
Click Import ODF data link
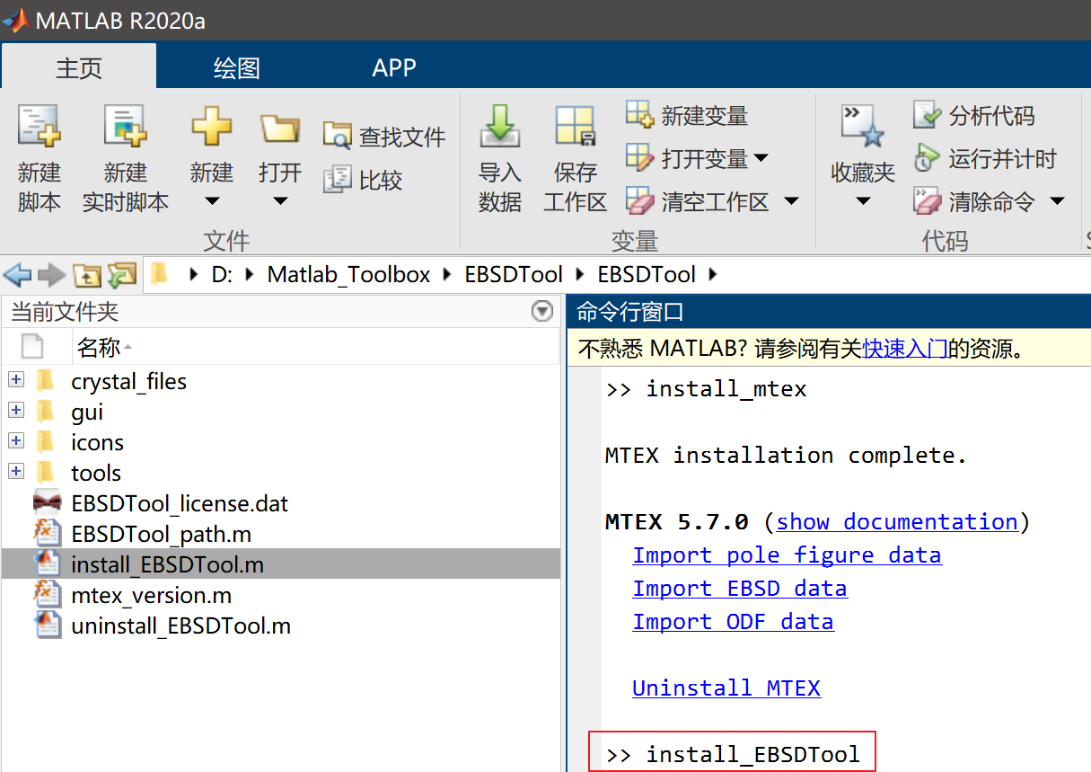(734, 622)
